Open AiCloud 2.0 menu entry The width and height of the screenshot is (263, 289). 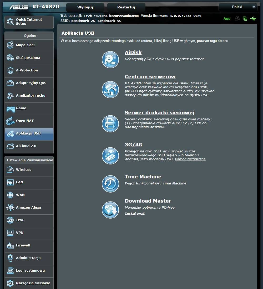click(29, 147)
